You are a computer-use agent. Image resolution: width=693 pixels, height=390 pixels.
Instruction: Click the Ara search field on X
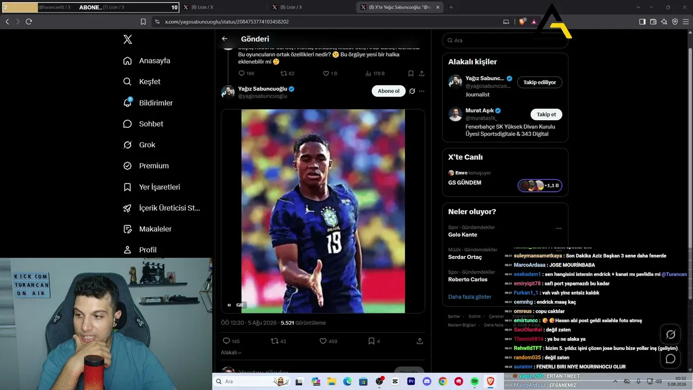505,40
